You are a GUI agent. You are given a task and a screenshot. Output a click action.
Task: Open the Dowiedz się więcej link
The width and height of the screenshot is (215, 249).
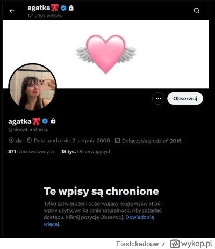99,221
